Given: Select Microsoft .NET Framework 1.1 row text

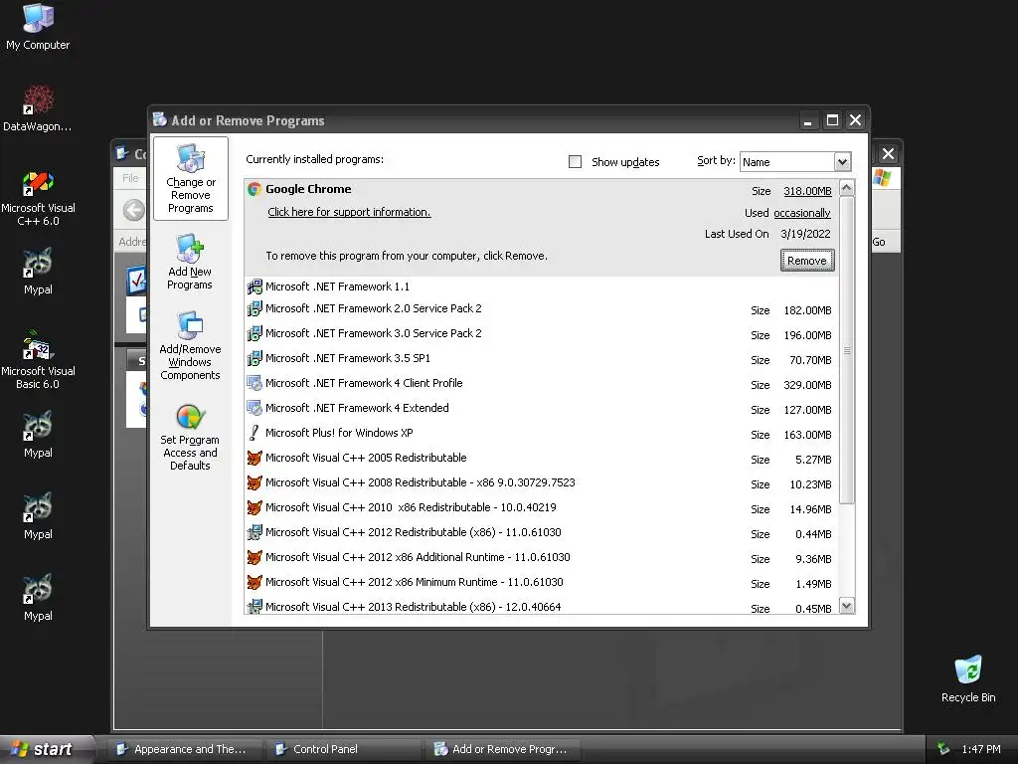Looking at the screenshot, I should [x=337, y=286].
